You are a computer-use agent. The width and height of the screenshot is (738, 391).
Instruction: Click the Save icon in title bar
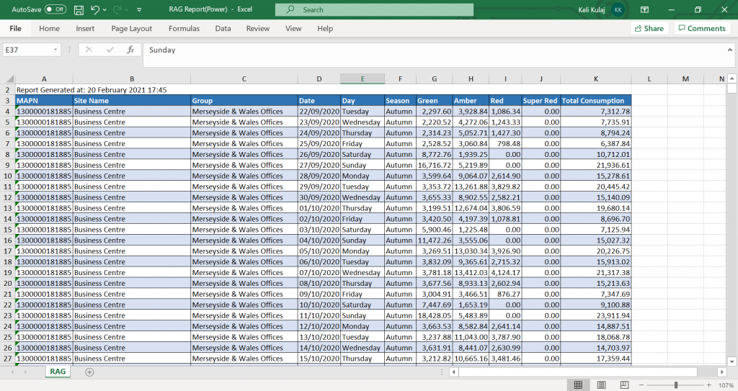(78, 10)
